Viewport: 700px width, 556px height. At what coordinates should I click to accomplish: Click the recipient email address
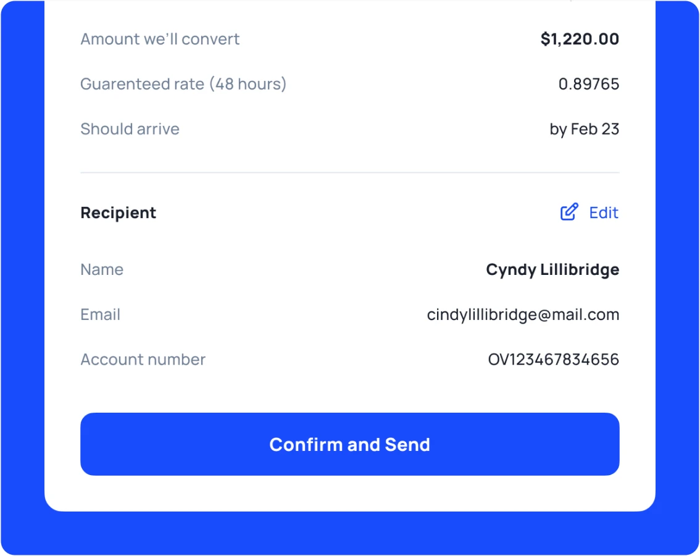click(x=523, y=315)
